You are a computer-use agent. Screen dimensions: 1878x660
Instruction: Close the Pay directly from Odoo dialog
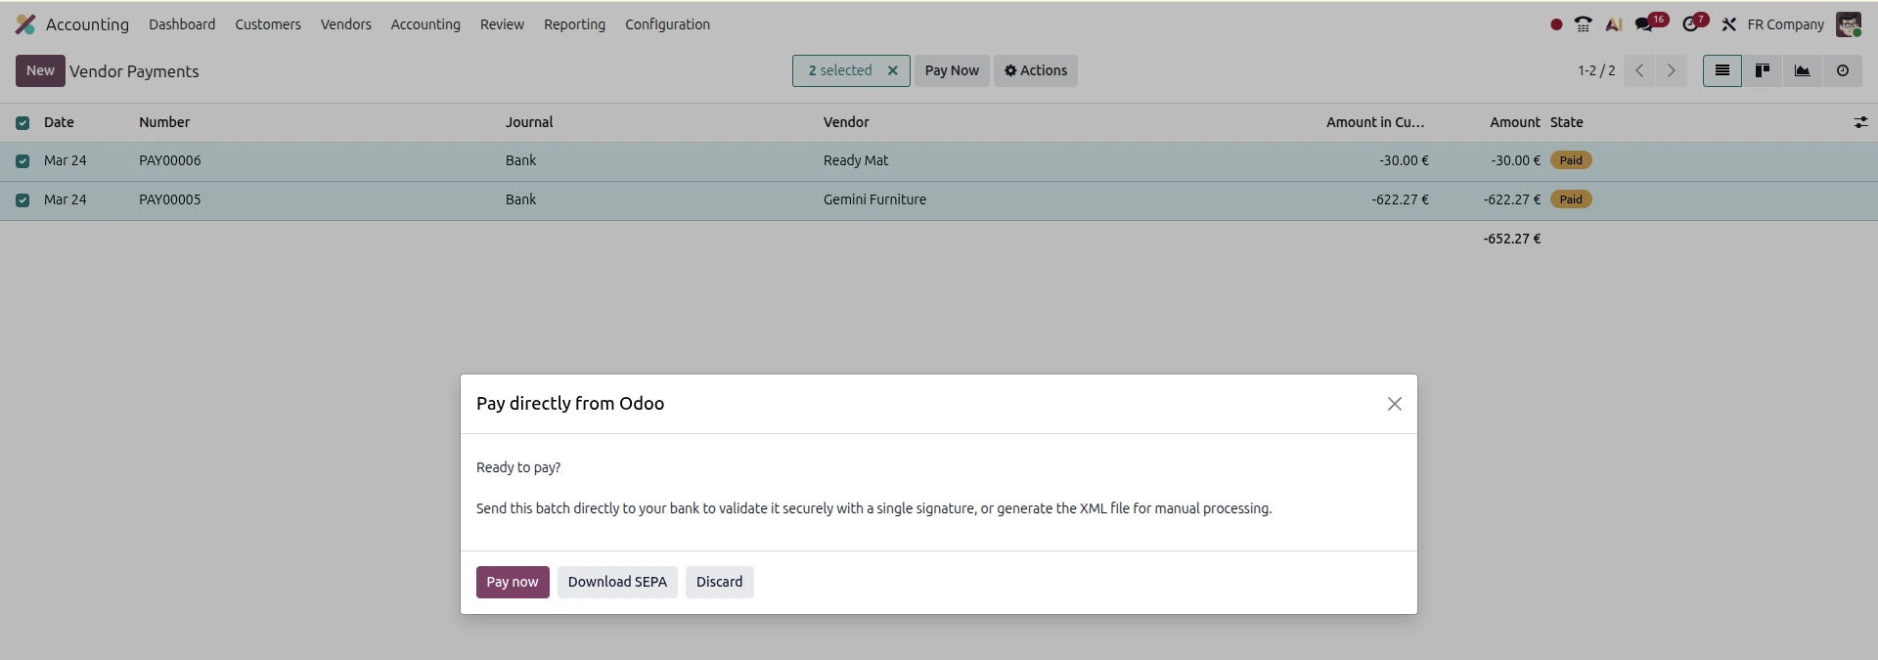click(x=1395, y=404)
